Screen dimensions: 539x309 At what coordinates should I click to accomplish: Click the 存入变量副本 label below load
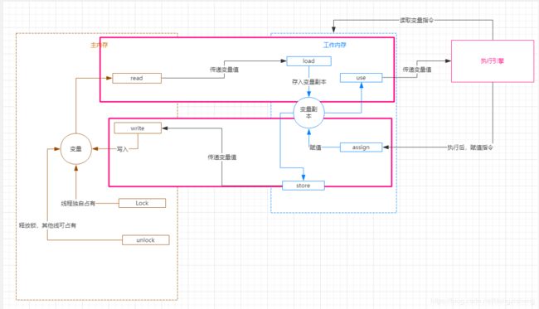pyautogui.click(x=308, y=82)
